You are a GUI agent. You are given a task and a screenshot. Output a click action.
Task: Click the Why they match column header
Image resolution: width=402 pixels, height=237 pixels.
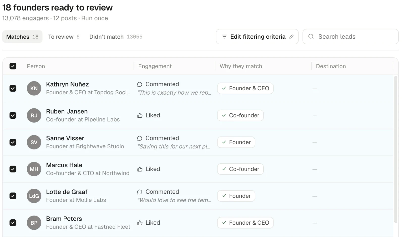[x=241, y=66]
